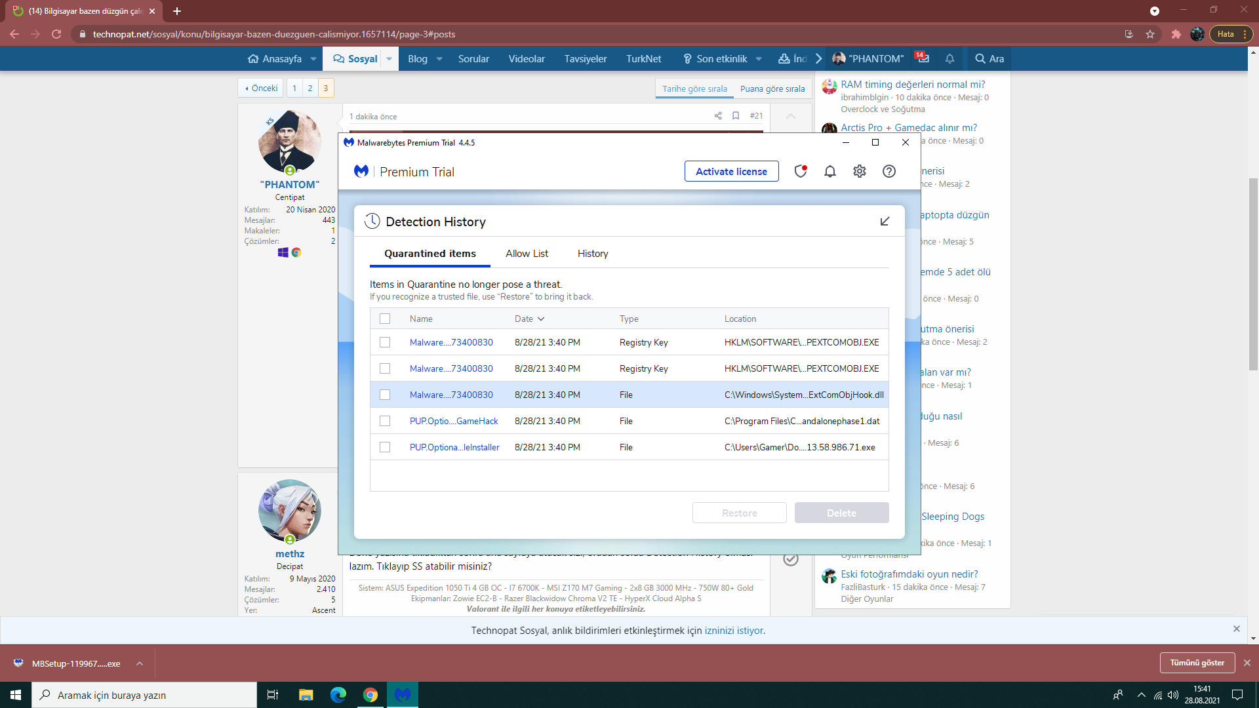The width and height of the screenshot is (1259, 708).
Task: Select the PUP.Optio...GameHack checkbox
Action: click(x=385, y=421)
